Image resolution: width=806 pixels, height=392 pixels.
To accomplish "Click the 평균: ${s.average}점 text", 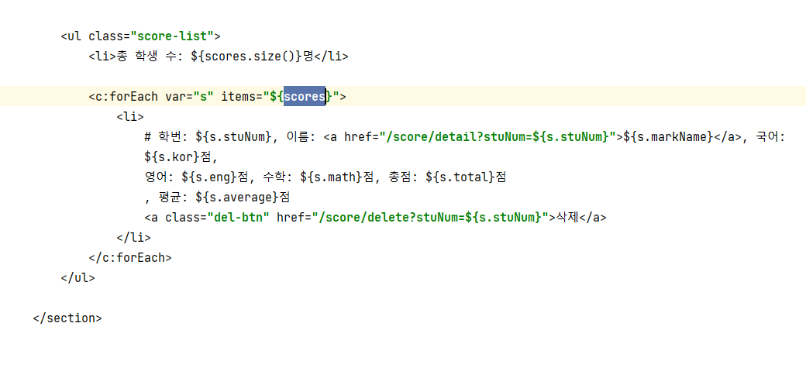I will (226, 198).
